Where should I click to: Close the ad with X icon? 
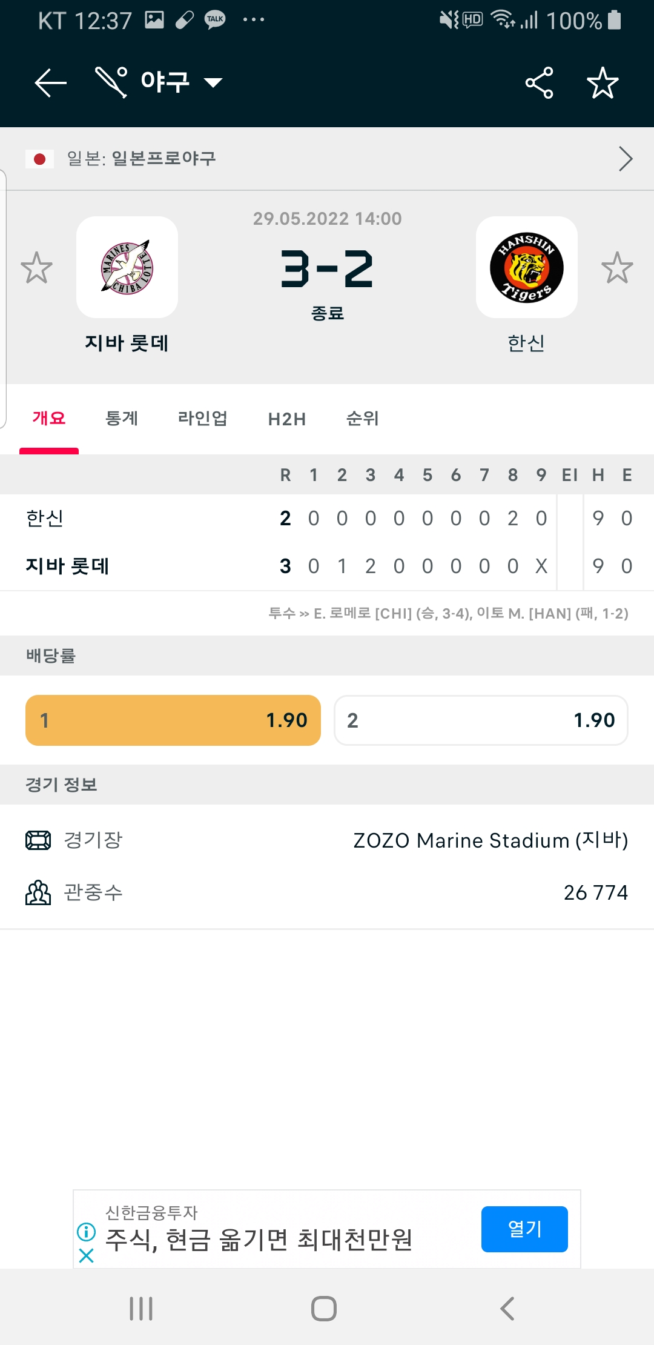tap(87, 1255)
